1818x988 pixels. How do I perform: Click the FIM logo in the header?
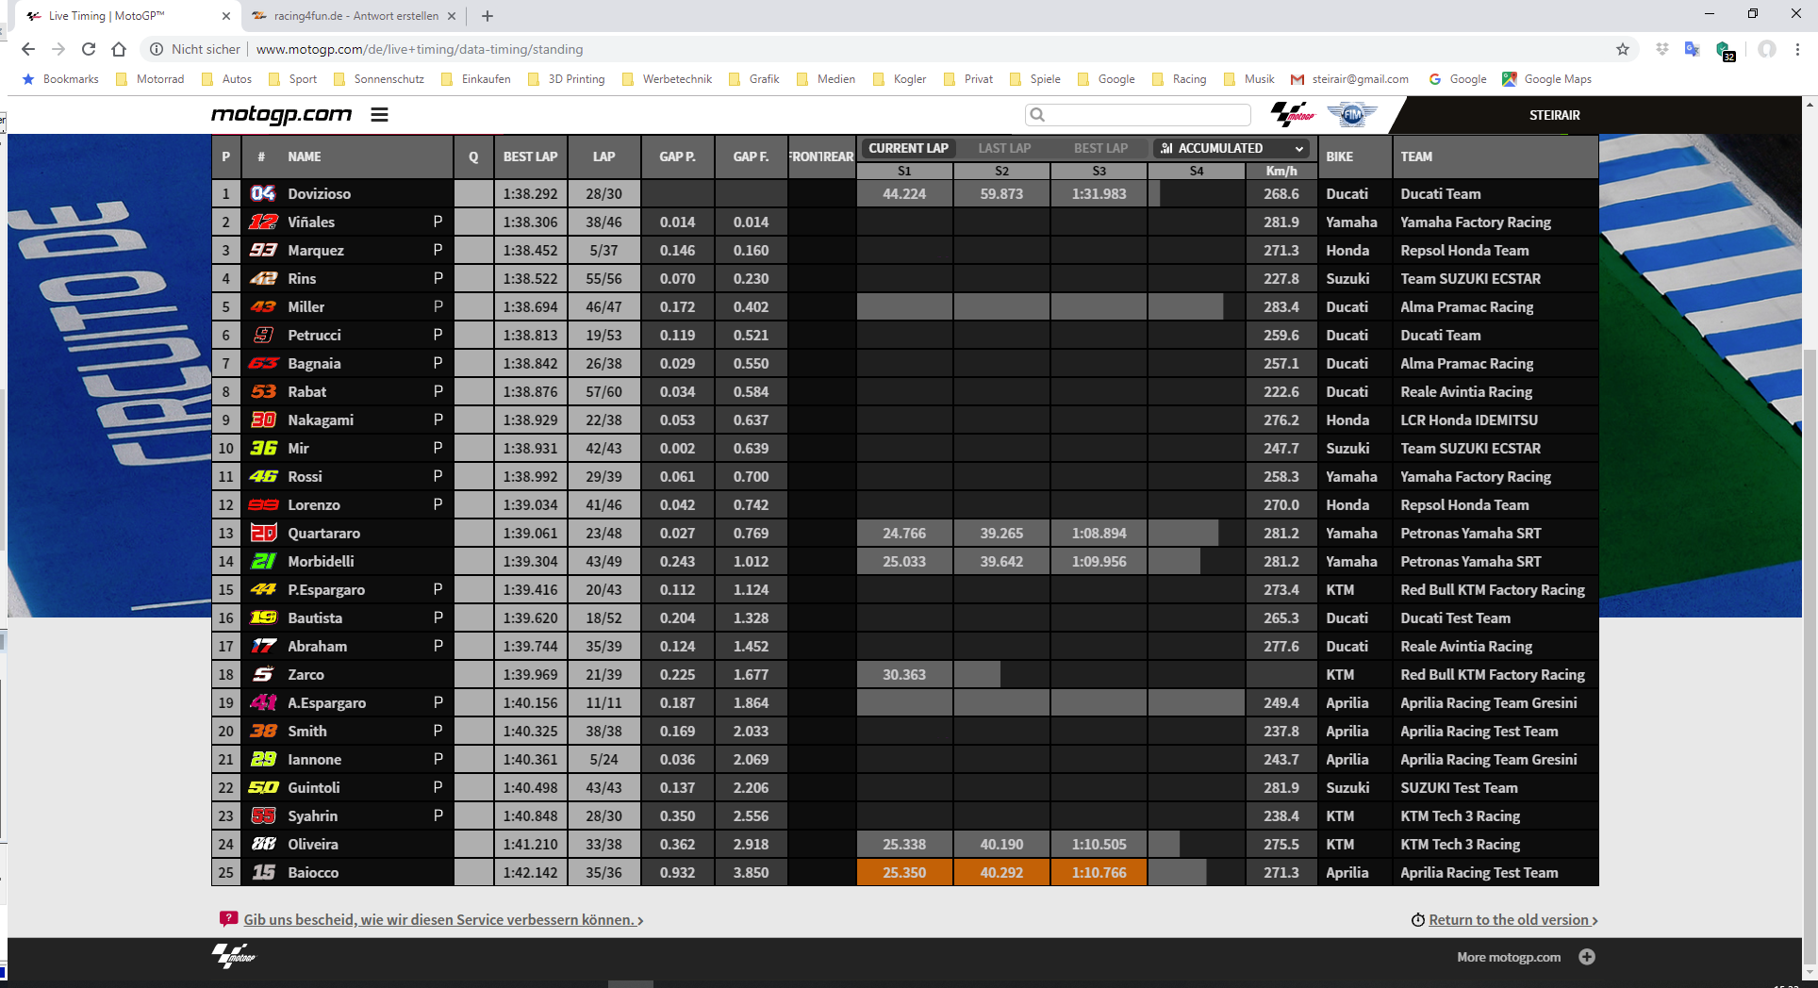click(1352, 115)
